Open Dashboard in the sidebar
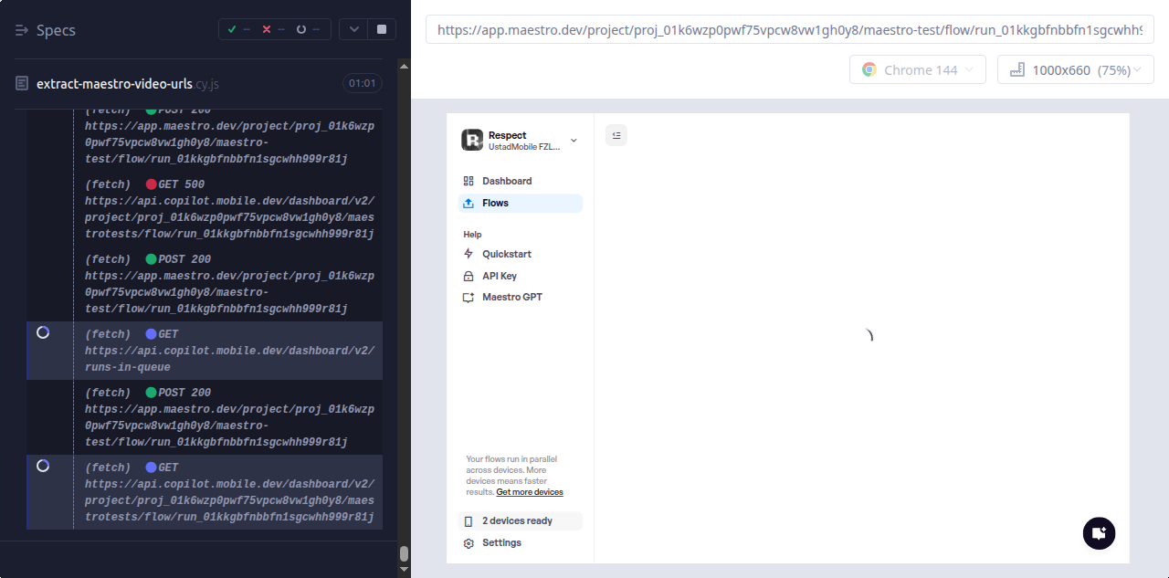The image size is (1169, 578). [507, 181]
